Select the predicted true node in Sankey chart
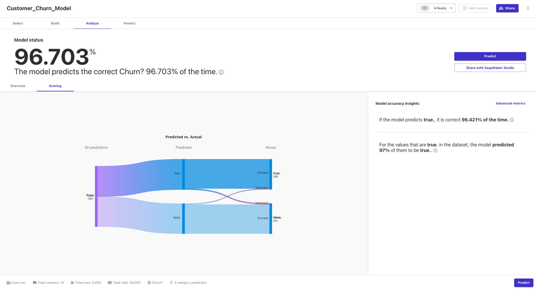536x289 pixels. click(x=184, y=174)
